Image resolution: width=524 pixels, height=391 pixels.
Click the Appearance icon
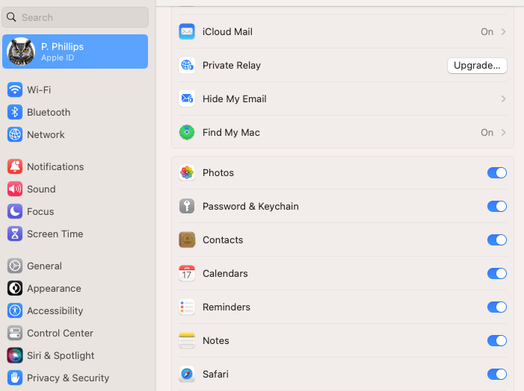click(x=15, y=288)
